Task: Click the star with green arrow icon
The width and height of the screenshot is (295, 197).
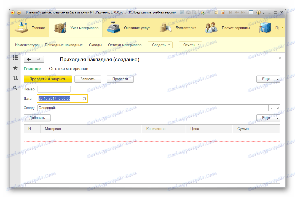Action: click(x=202, y=12)
